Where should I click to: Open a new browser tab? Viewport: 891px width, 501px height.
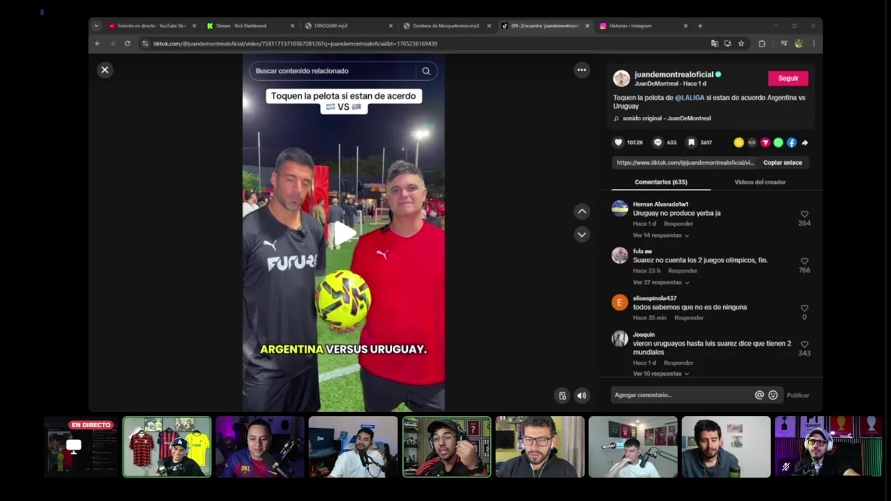700,26
